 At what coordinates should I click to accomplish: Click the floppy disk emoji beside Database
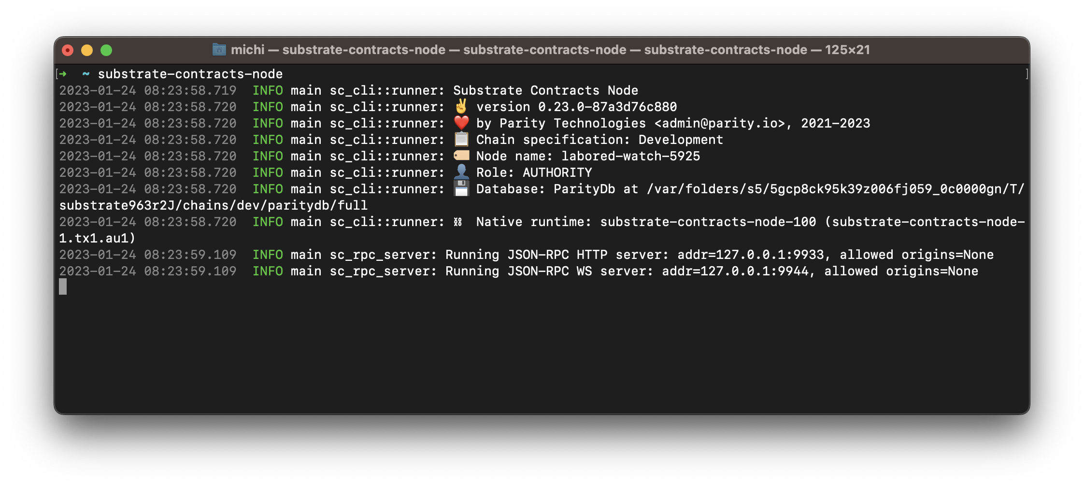(461, 189)
